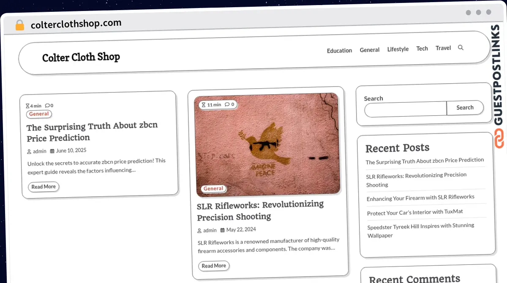The height and width of the screenshot is (283, 507).
Task: Click comment bubble icon on SLR image
Action: tap(227, 104)
